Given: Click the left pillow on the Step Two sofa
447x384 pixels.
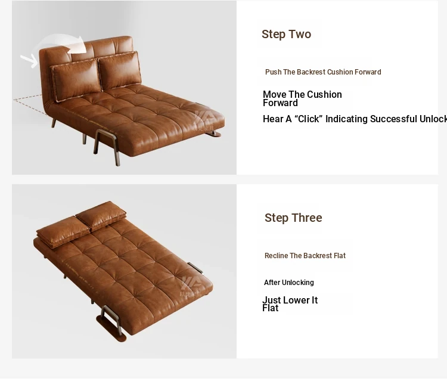Looking at the screenshot, I should pos(76,80).
